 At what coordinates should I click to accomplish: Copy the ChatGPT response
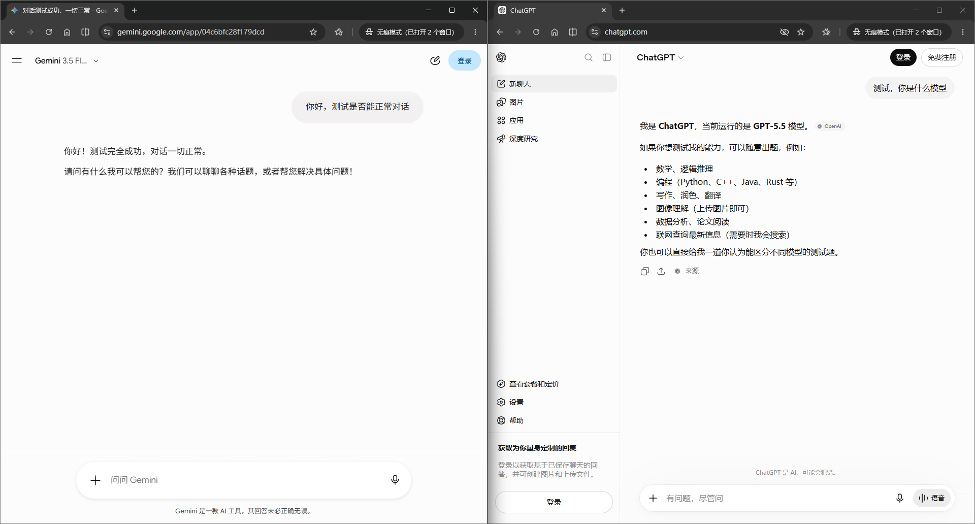[x=645, y=271]
